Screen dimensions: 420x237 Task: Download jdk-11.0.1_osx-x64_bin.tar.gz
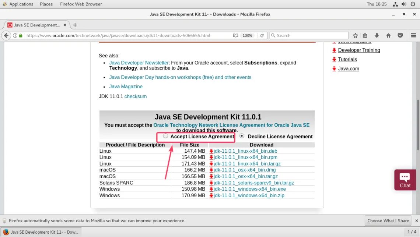point(246,177)
